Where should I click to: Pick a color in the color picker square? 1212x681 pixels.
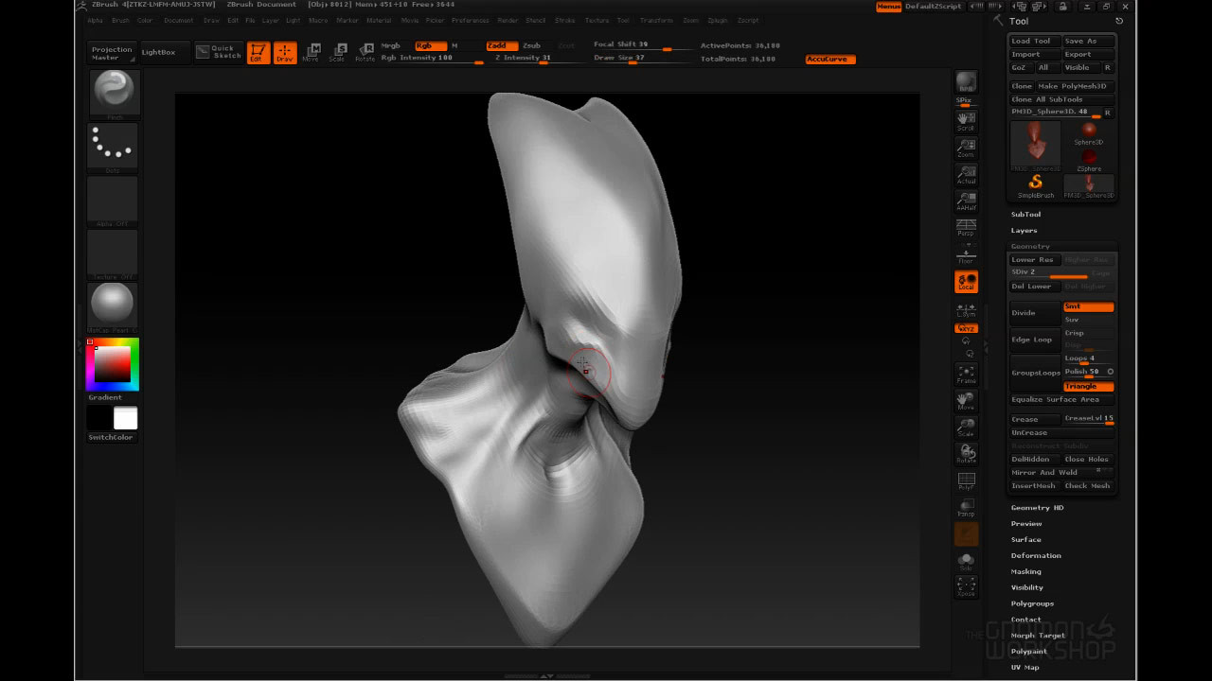[x=112, y=365]
